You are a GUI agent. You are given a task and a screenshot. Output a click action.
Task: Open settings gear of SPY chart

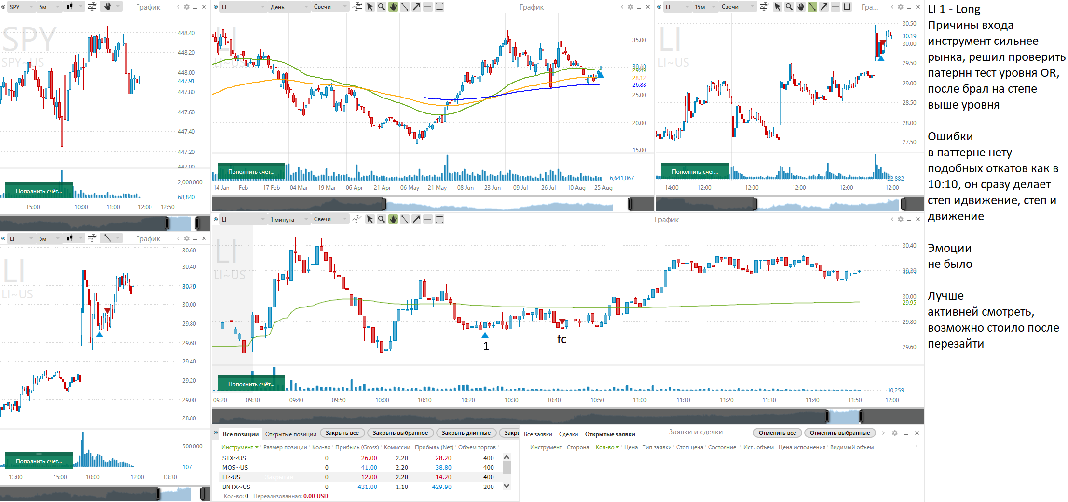(x=187, y=7)
